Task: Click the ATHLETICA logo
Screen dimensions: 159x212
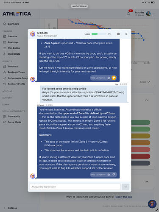Action: (x=17, y=14)
